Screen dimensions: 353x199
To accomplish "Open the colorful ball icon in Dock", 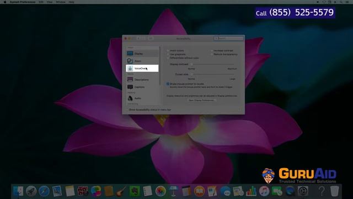I will tap(96, 191).
